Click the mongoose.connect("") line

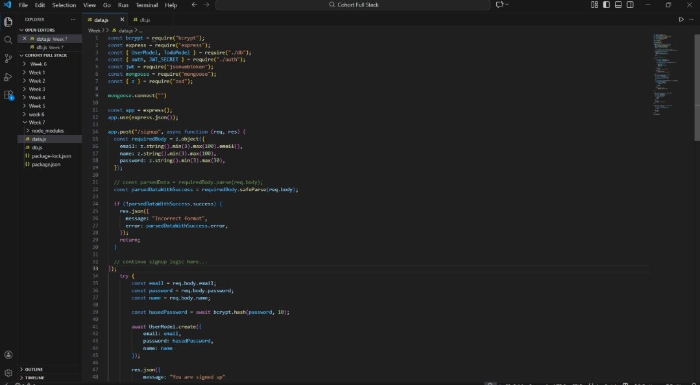point(137,95)
